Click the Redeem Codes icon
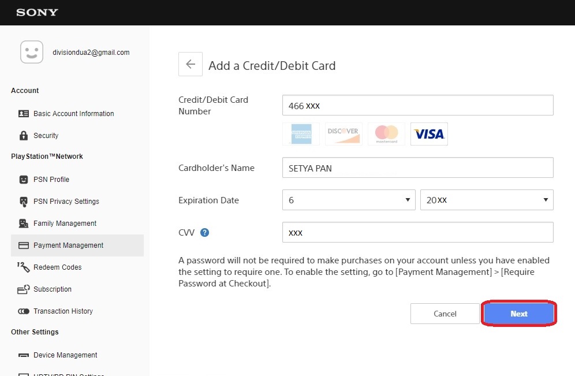The image size is (575, 376). 24,267
